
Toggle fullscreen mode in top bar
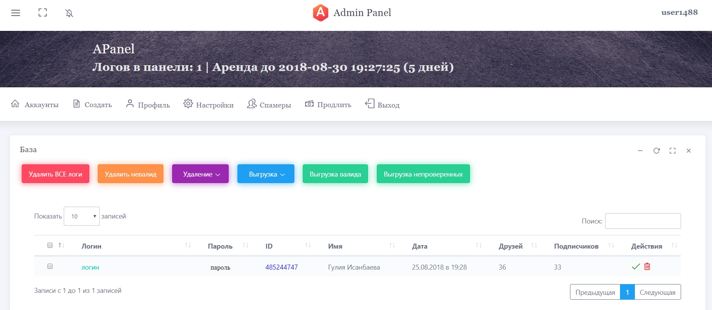pos(43,13)
